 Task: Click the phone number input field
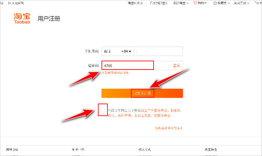[159, 51]
